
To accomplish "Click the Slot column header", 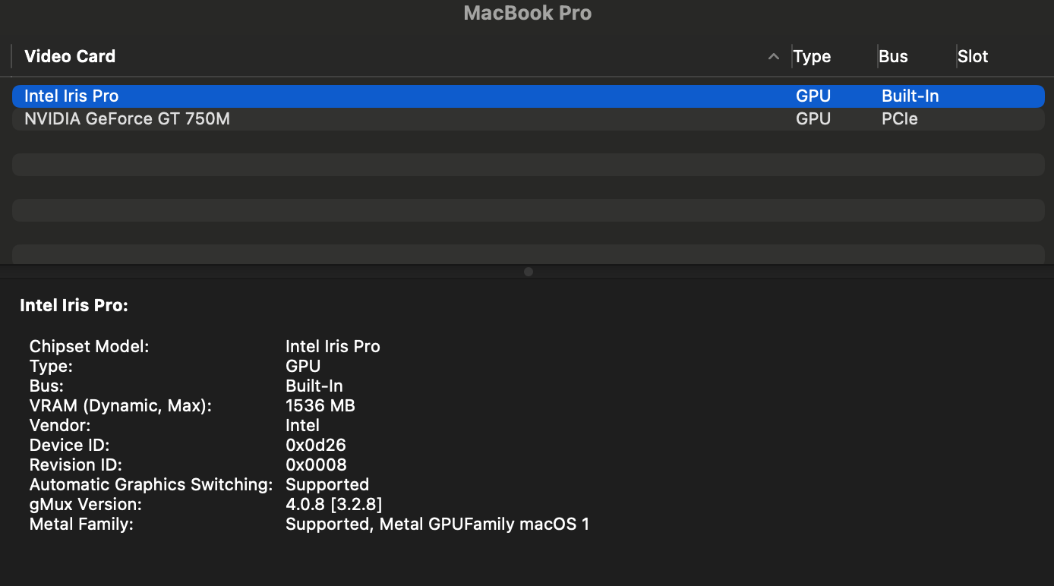I will pyautogui.click(x=973, y=57).
